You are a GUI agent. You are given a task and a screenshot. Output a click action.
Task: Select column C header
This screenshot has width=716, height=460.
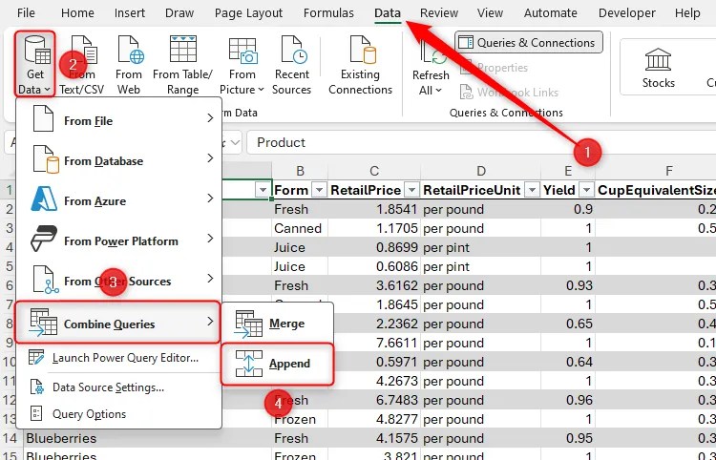[x=374, y=171]
